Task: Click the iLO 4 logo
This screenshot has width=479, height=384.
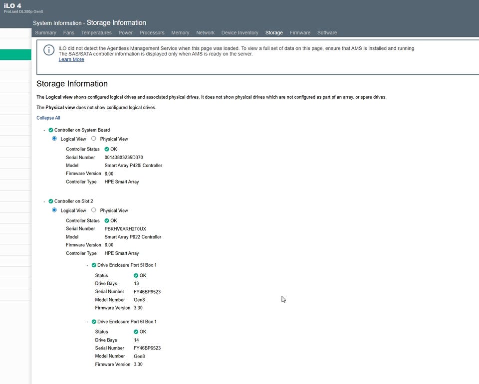Action: (12, 6)
